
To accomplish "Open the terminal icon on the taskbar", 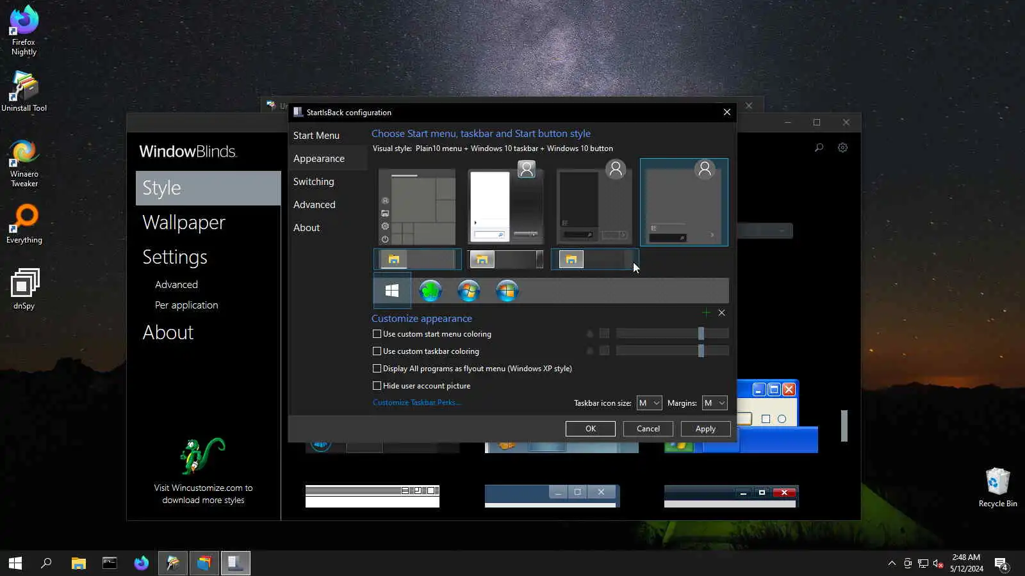I will pyautogui.click(x=110, y=563).
